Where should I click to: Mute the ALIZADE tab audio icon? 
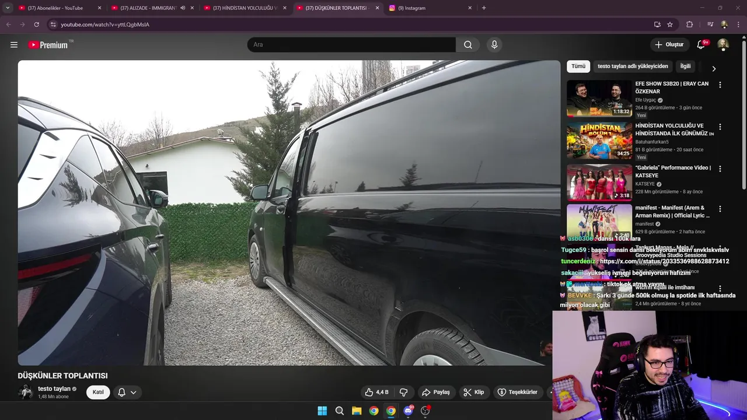(183, 8)
